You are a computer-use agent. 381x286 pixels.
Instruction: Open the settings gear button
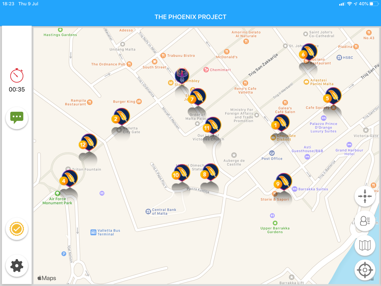point(17,265)
